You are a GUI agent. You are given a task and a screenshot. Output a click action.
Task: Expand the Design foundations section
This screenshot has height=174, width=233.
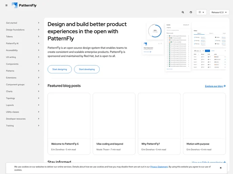[23, 30]
